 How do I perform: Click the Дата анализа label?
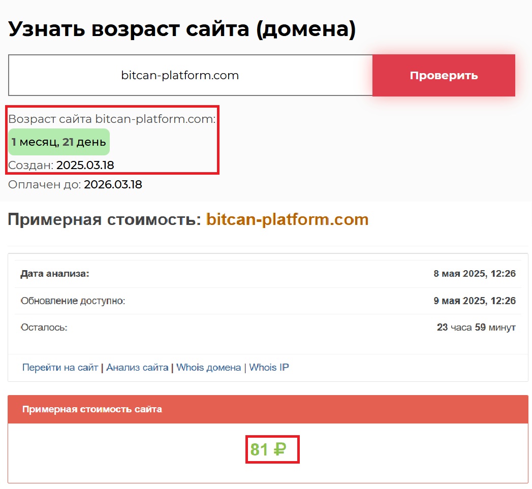(x=55, y=274)
